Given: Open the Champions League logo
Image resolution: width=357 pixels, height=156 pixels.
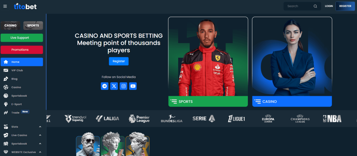Looking at the screenshot, I should (300, 118).
